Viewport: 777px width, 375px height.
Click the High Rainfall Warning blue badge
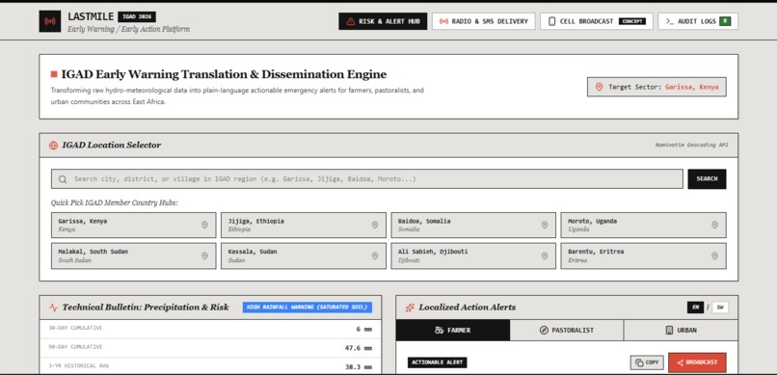click(x=308, y=308)
